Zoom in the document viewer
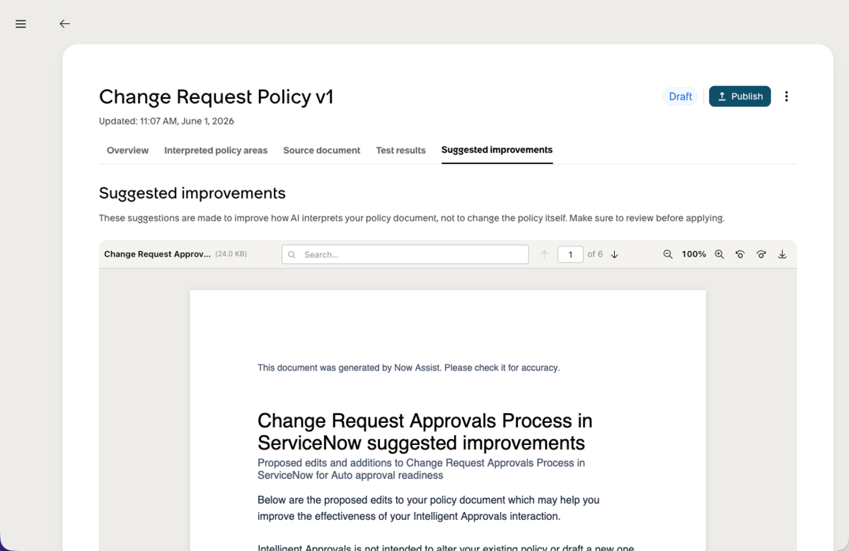This screenshot has height=551, width=849. point(719,255)
